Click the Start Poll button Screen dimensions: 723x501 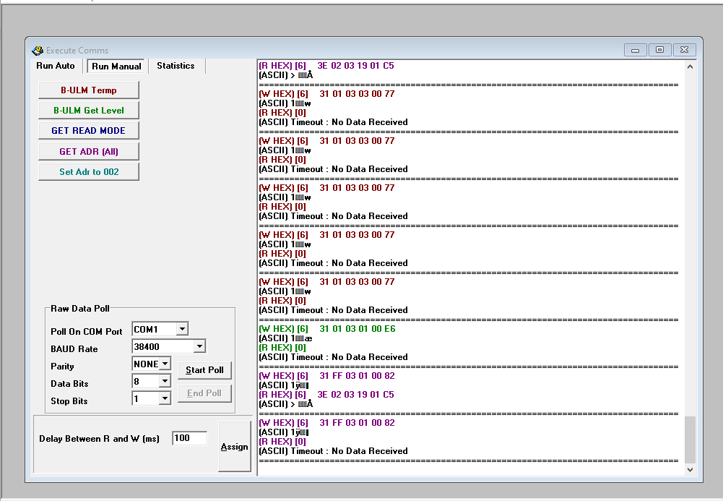[x=204, y=370]
